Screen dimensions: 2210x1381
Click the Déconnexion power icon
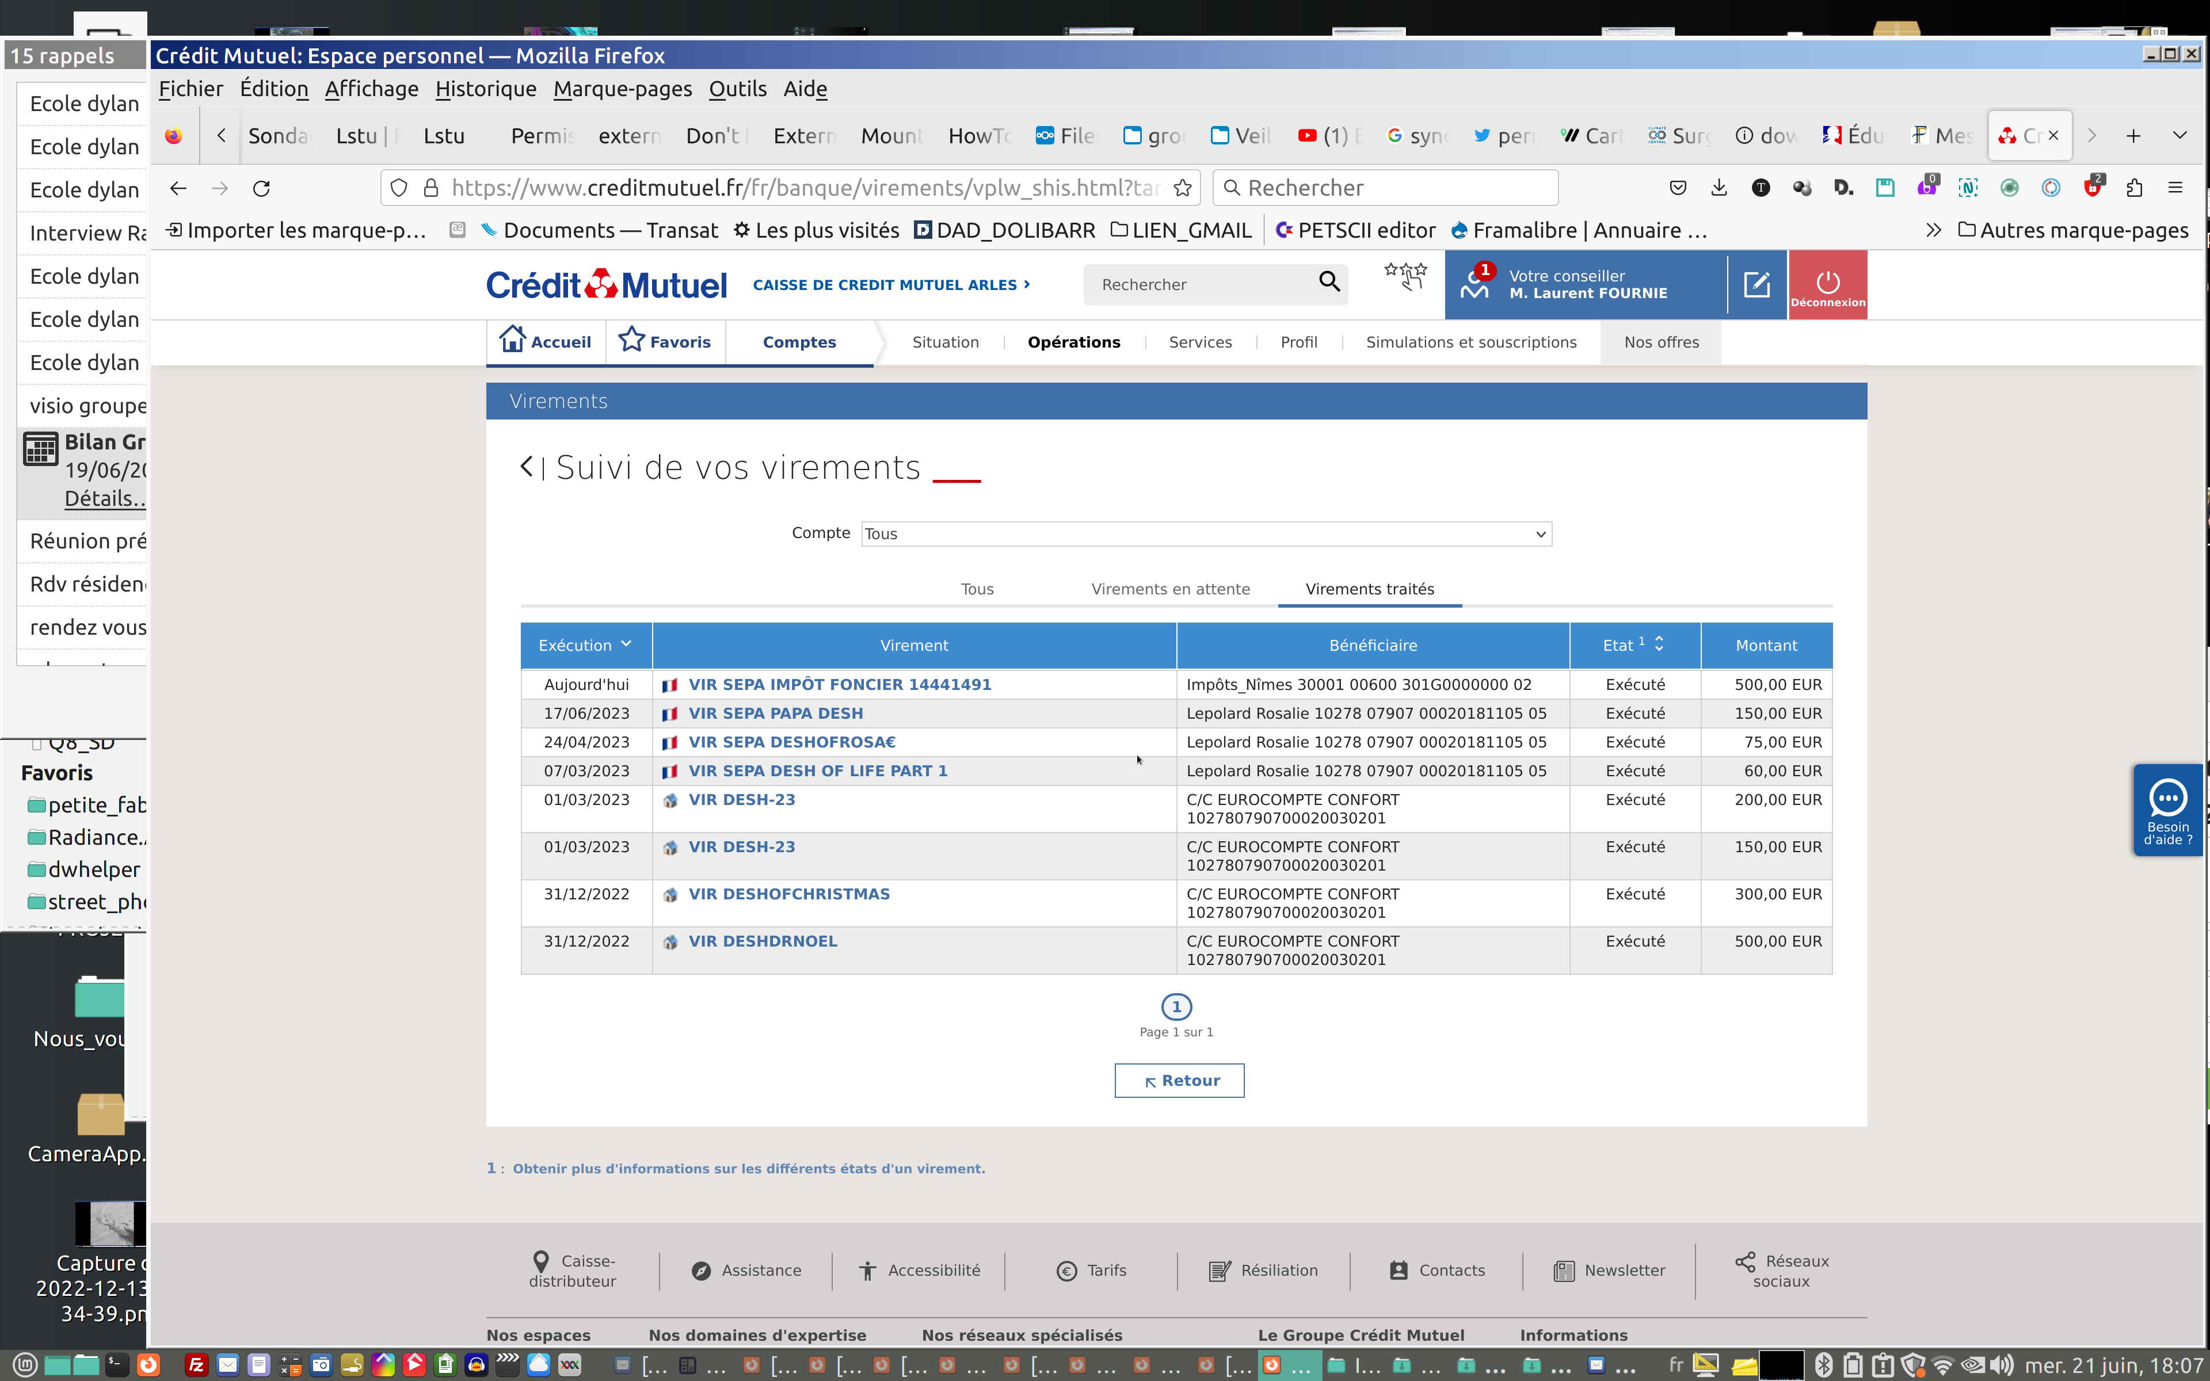click(1827, 282)
